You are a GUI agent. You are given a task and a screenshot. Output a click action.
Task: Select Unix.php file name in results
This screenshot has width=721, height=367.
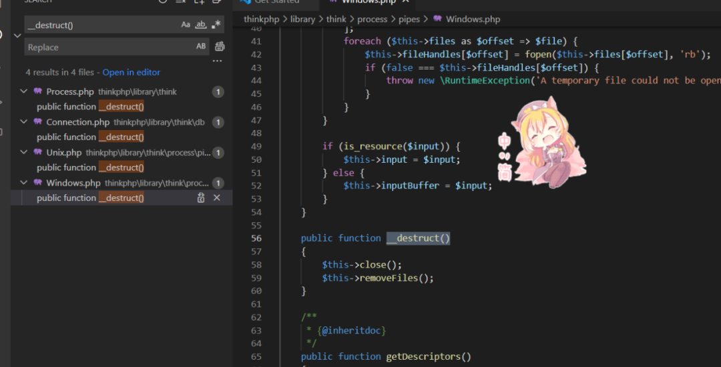(64, 153)
